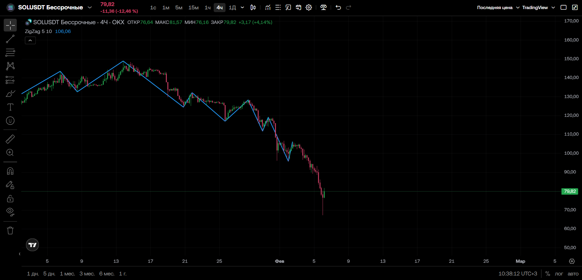
Task: Click the current price tag 79,82 on axis
Action: coord(570,191)
